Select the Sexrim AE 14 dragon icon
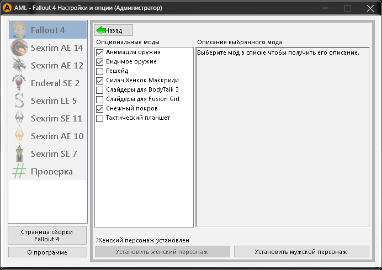 (x=19, y=48)
